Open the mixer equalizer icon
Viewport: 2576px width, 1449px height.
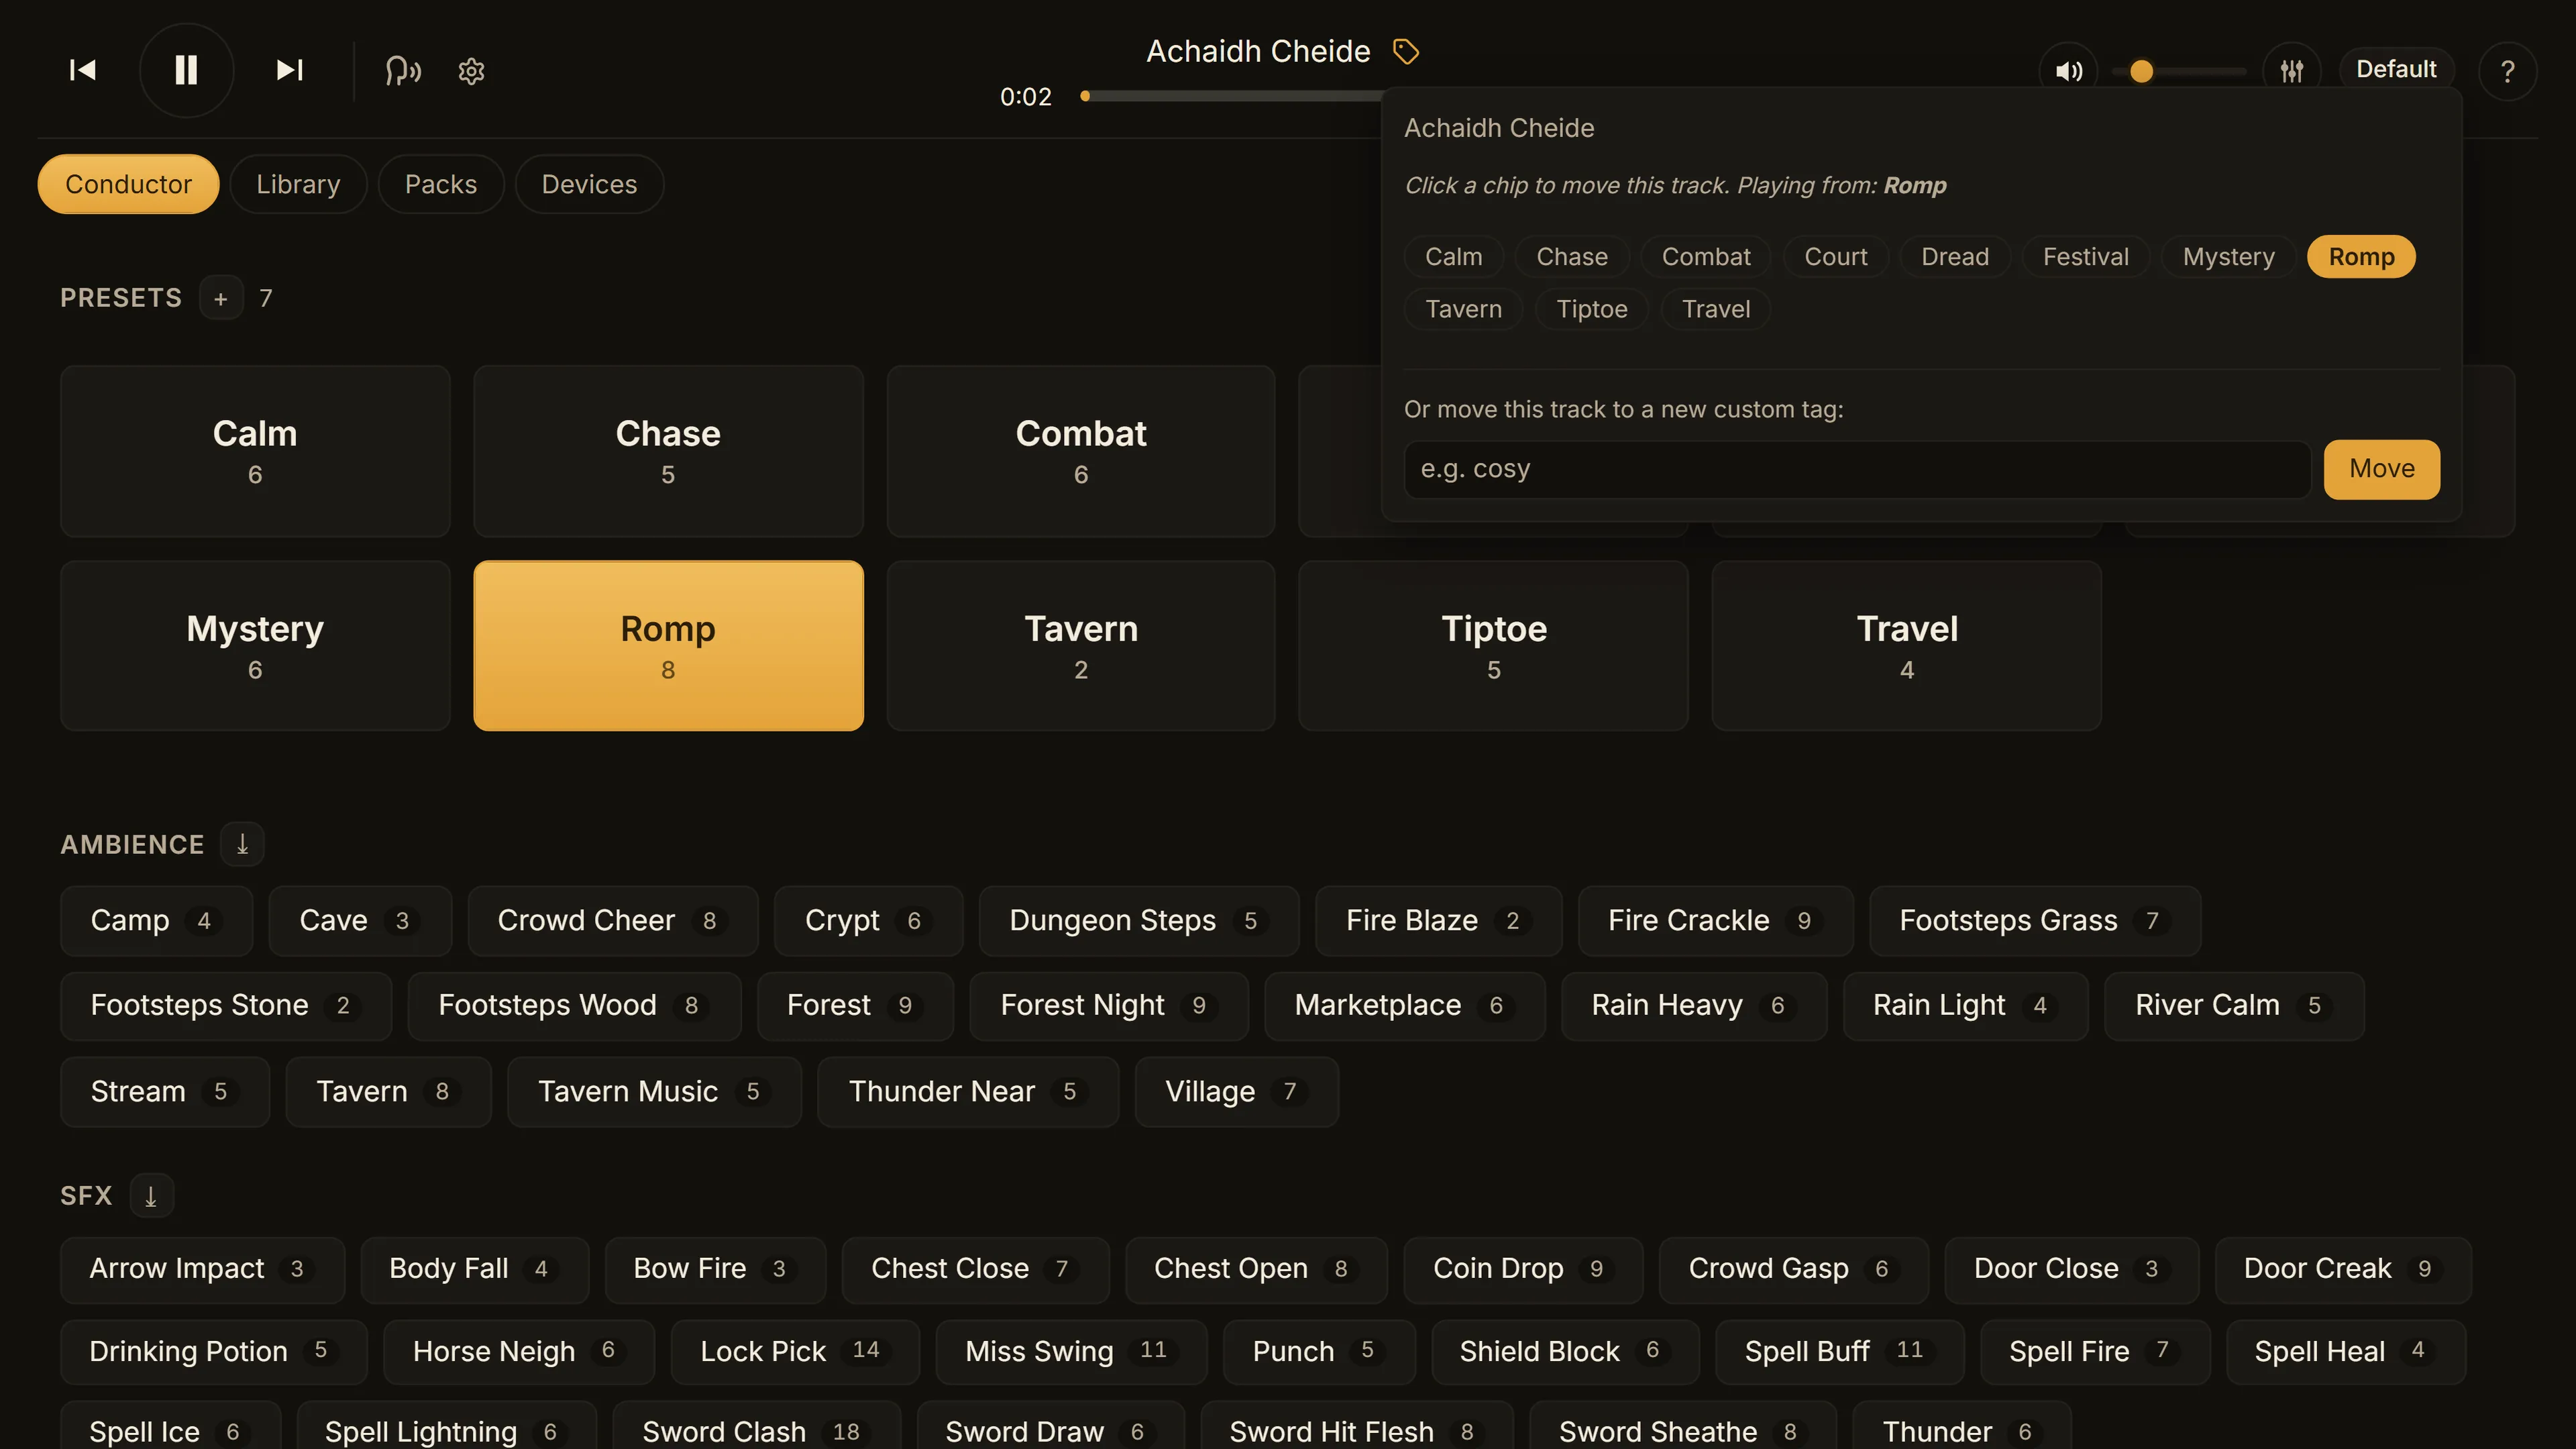click(x=2291, y=71)
